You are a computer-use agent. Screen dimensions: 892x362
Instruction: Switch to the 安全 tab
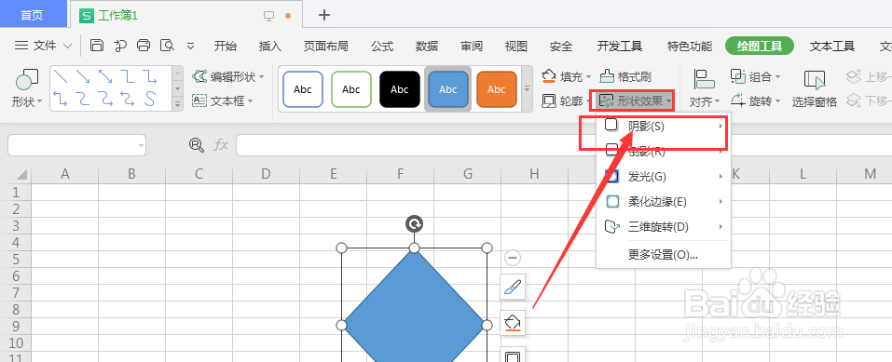pyautogui.click(x=561, y=46)
